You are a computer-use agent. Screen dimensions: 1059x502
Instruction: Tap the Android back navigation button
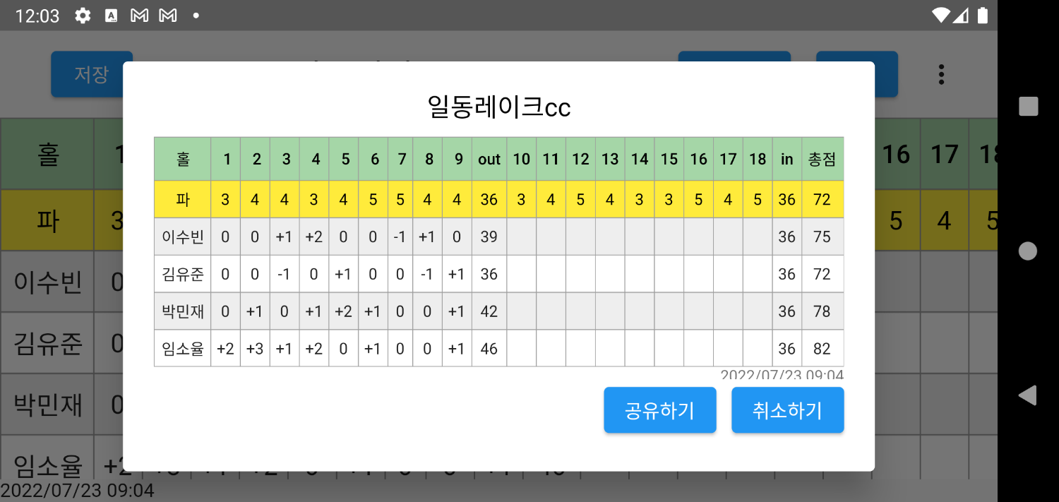[1027, 396]
